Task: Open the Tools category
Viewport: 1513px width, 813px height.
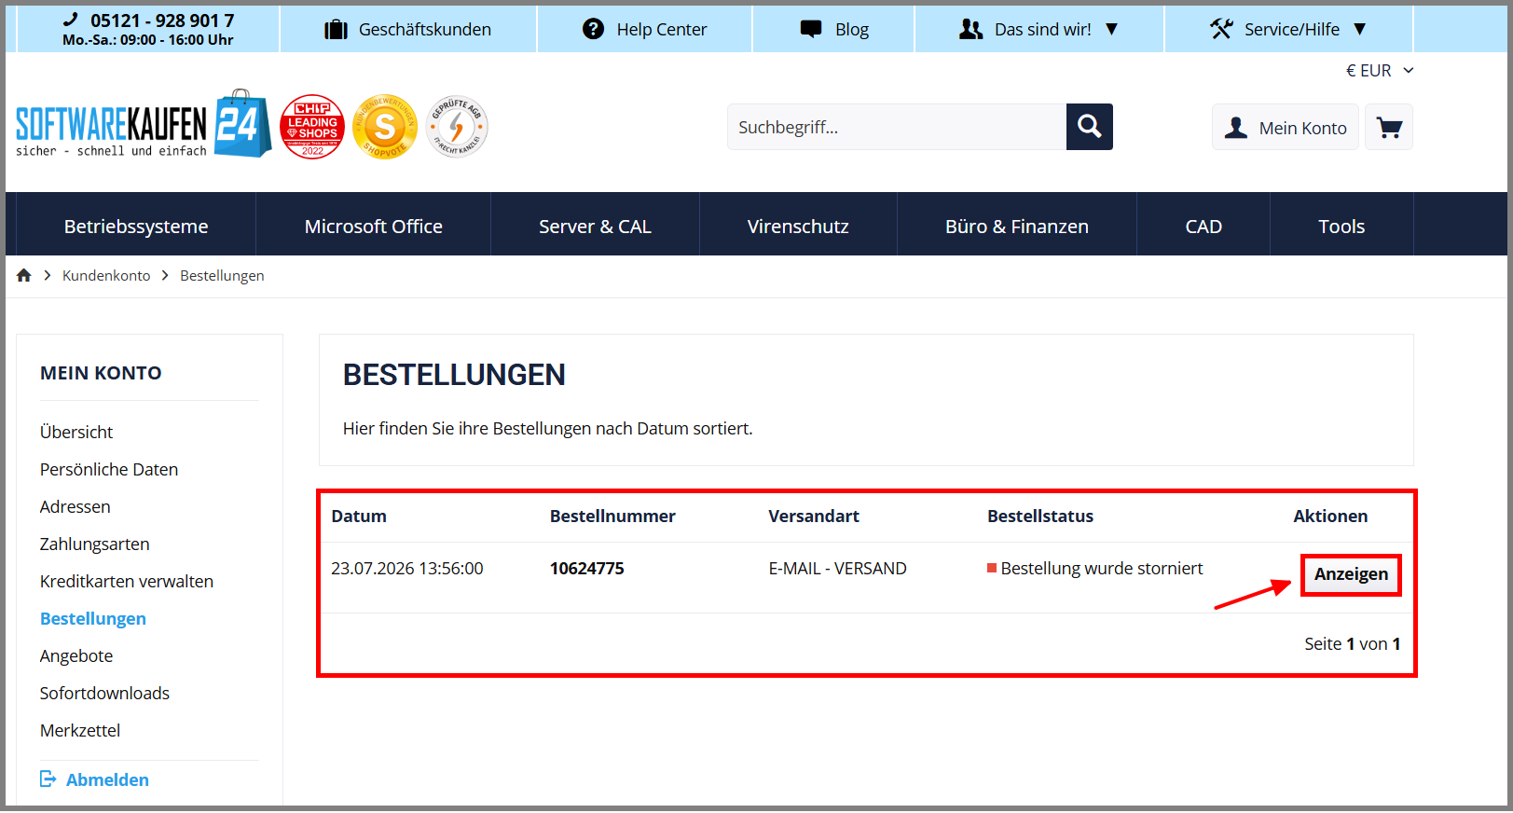Action: [x=1341, y=227]
